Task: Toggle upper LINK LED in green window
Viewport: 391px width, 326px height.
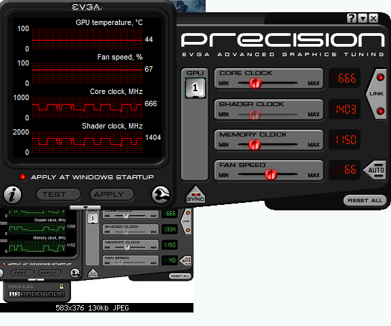Action: (x=188, y=213)
